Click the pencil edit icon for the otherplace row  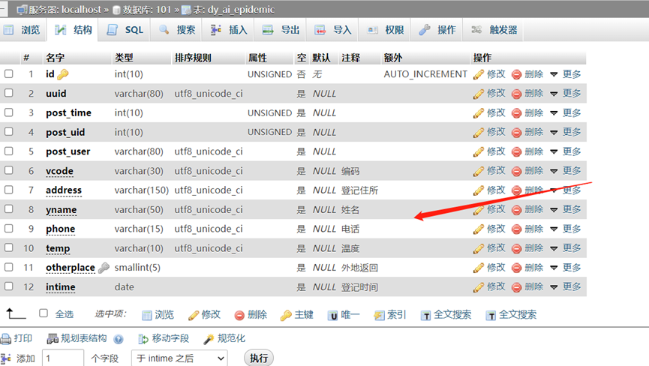[x=479, y=268]
